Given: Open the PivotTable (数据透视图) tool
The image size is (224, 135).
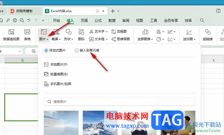Looking at the screenshot, I should point(11,35).
